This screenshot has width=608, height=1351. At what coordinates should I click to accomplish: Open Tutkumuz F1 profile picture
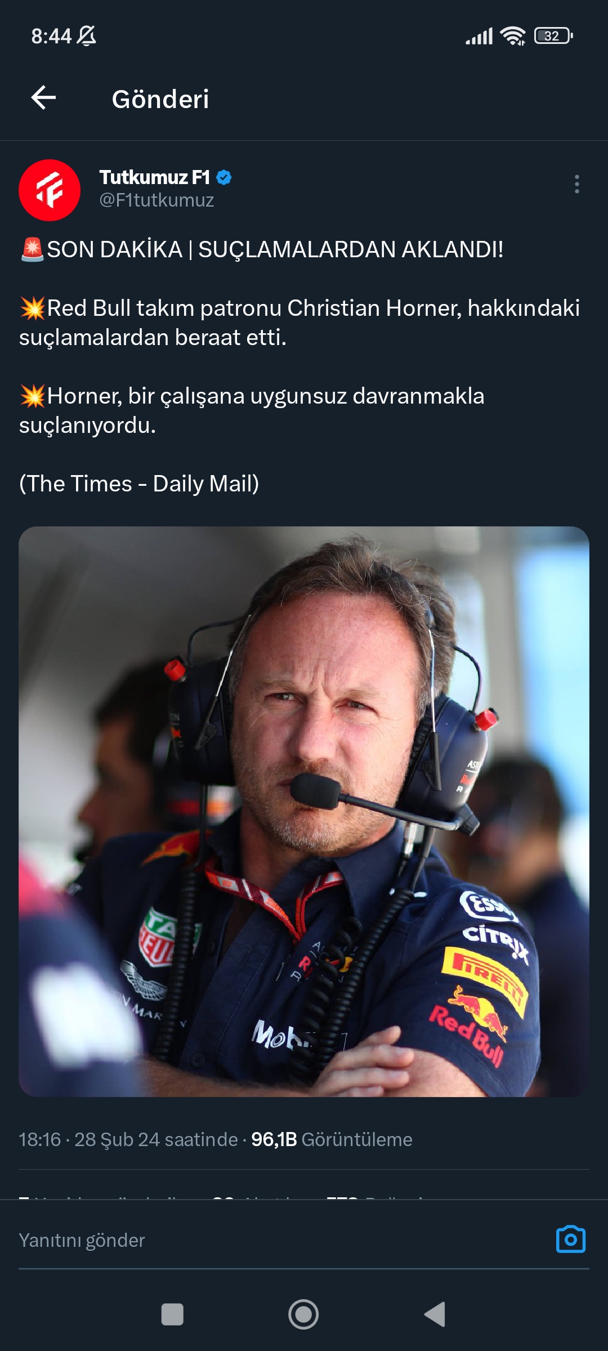click(x=50, y=190)
